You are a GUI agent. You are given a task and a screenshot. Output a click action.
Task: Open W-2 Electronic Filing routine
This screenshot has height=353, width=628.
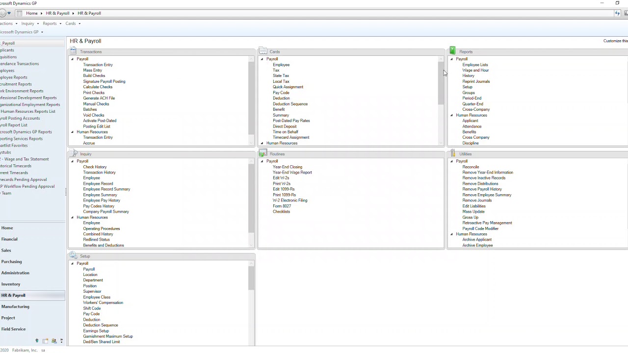coord(290,201)
